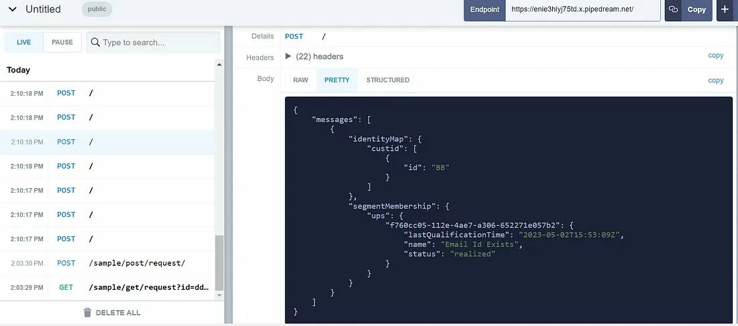Click the event list scroll-down arrow
The height and width of the screenshot is (326, 738).
point(219,295)
